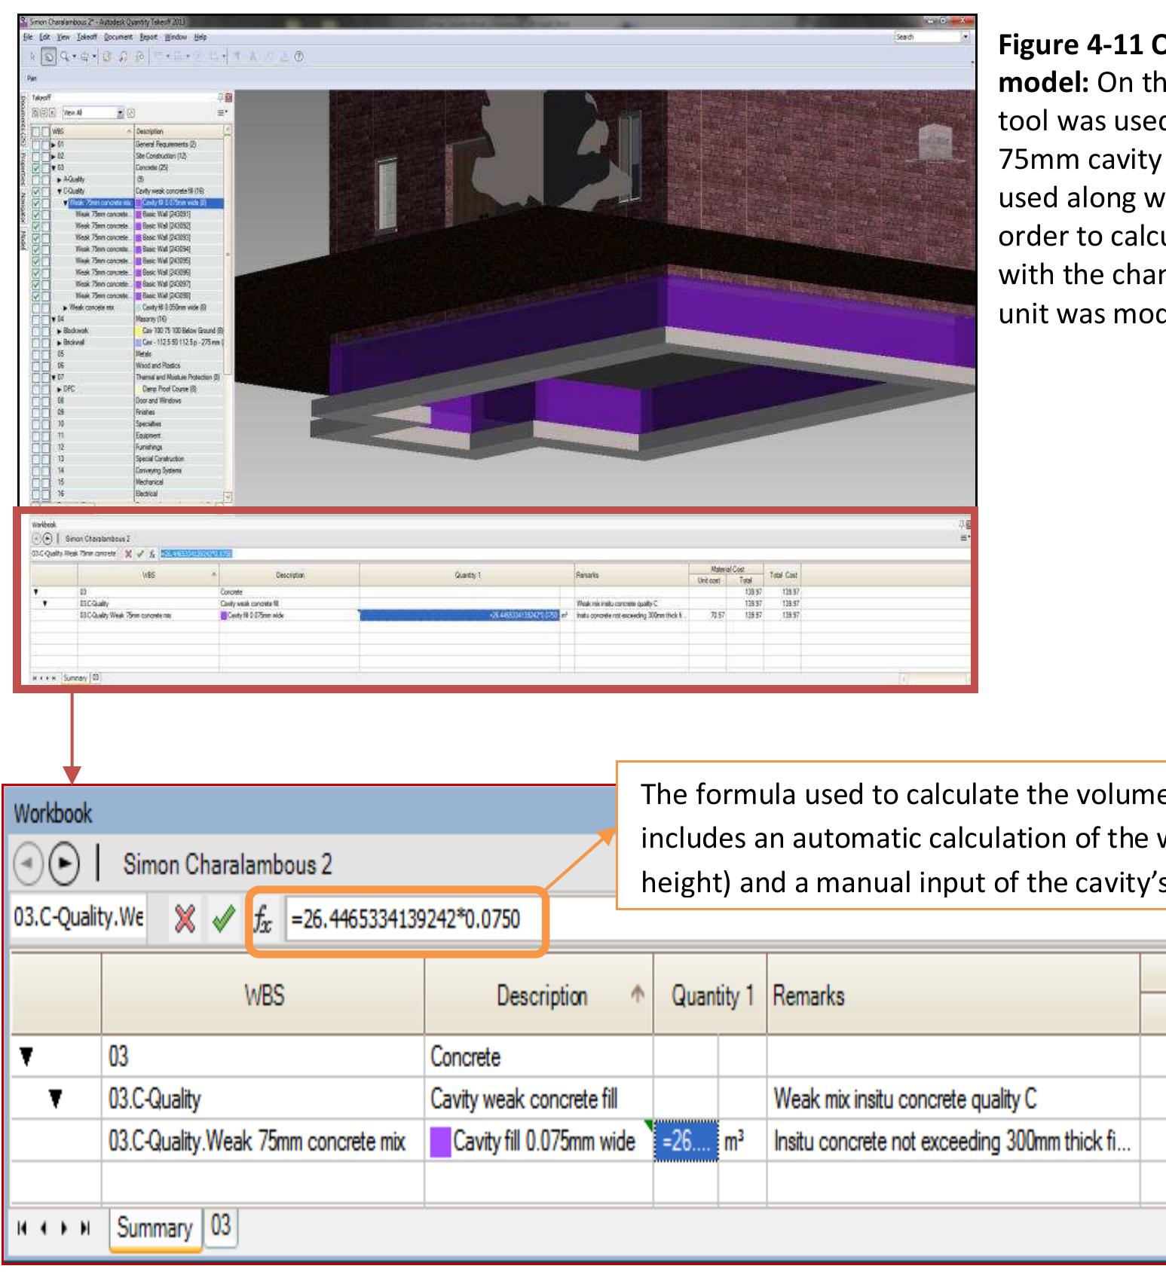
Task: Open the View All dropdown in Takeoff panel
Action: pos(121,113)
